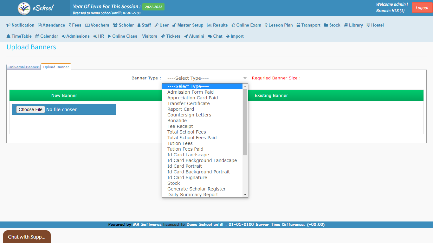The width and height of the screenshot is (433, 243).
Task: Open the Notification megaphone menu
Action: coord(20,25)
